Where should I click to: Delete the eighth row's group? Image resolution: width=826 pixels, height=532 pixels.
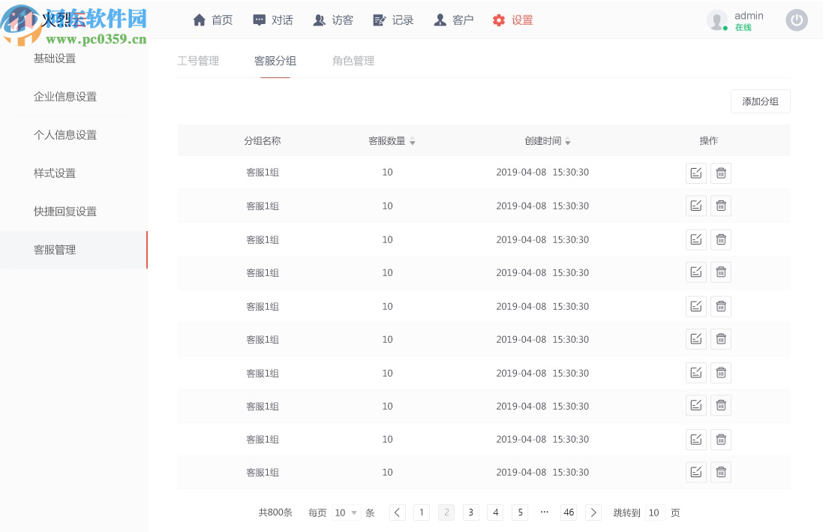point(721,406)
